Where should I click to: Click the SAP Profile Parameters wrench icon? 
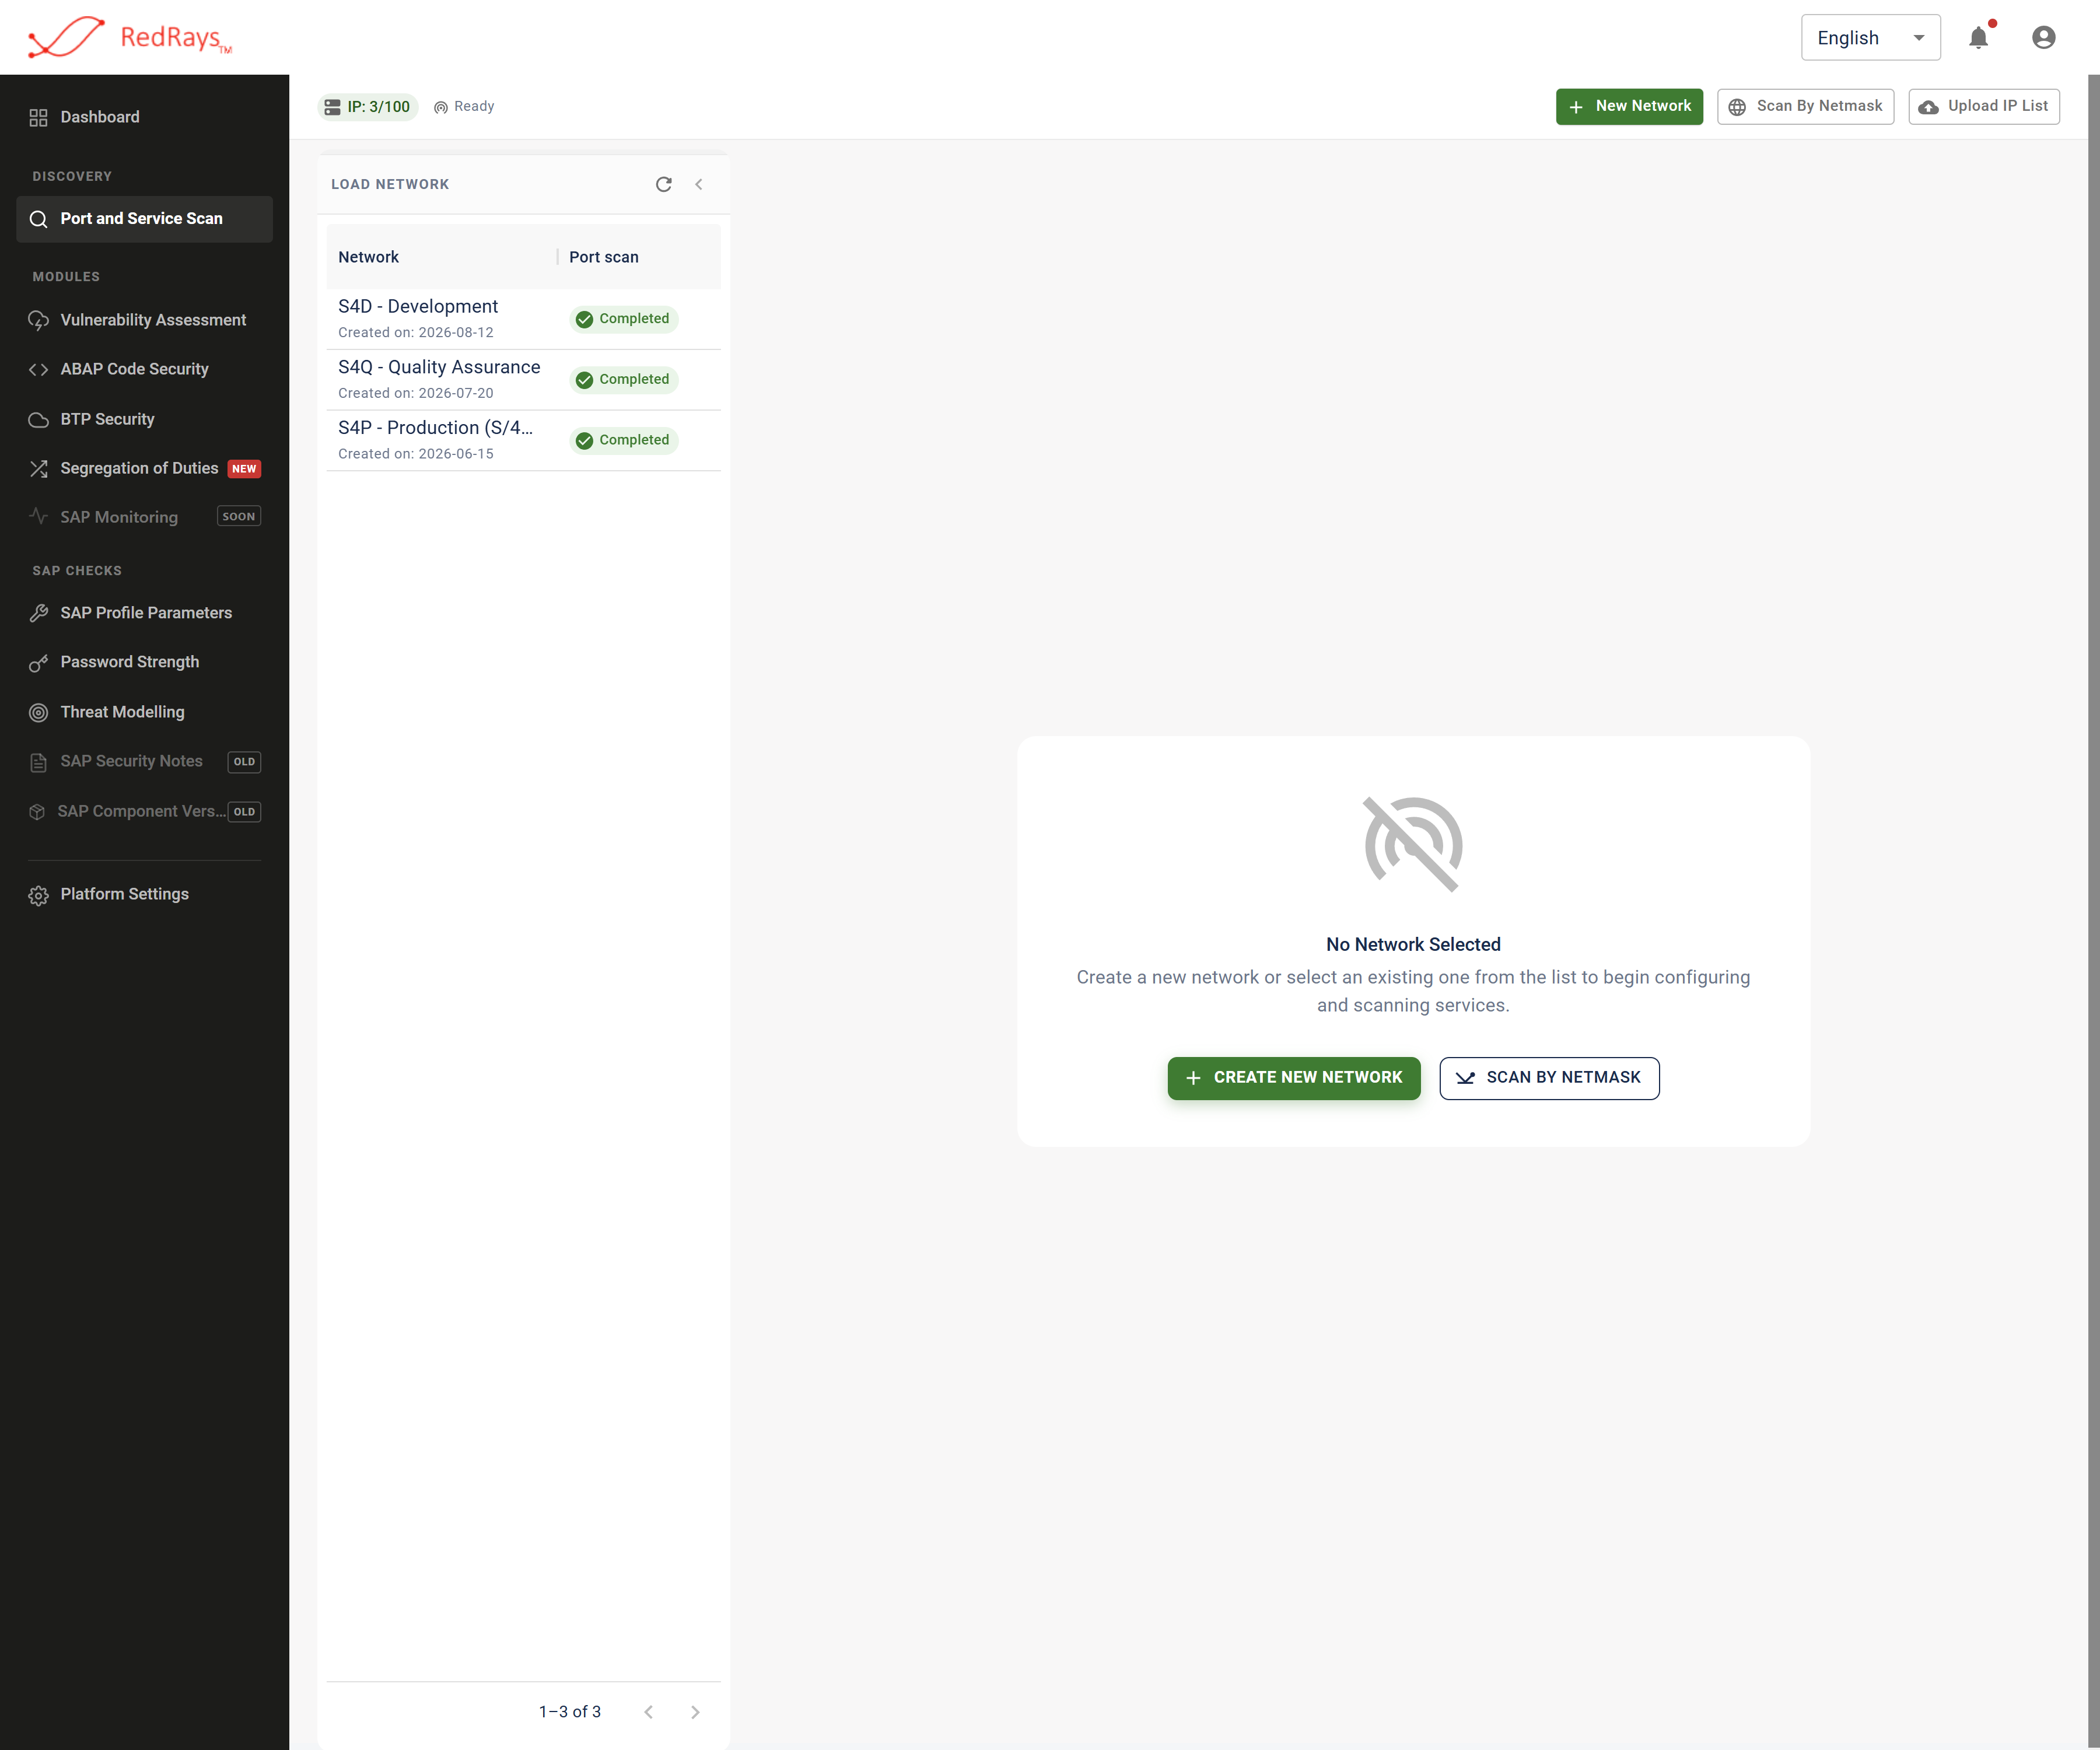click(x=38, y=614)
